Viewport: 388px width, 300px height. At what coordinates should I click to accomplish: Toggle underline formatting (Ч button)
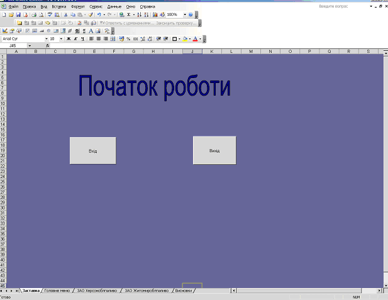pyautogui.click(x=82, y=38)
